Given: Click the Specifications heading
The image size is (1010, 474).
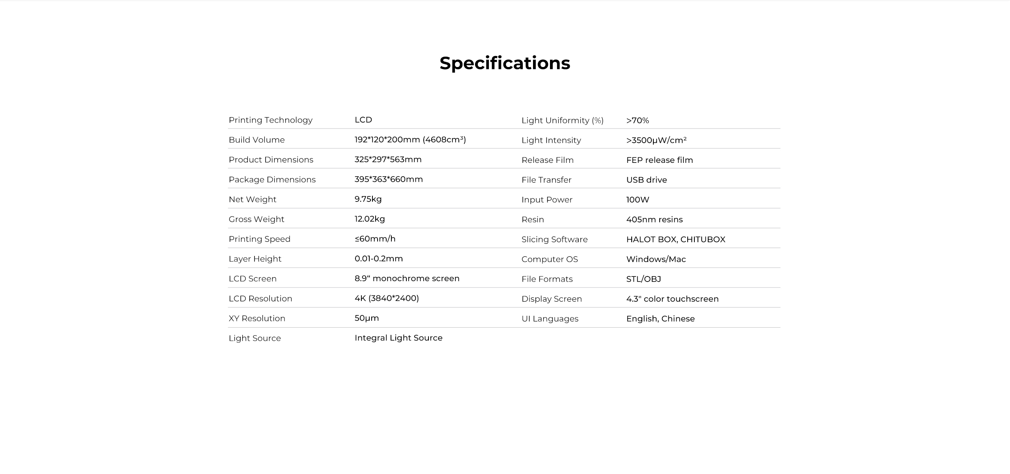Looking at the screenshot, I should [505, 63].
